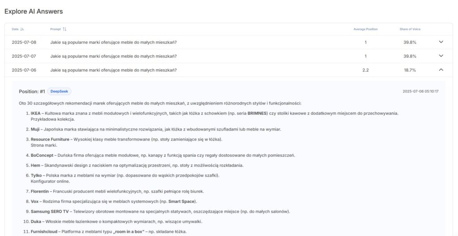
Task: Click the Tylko brand name
Action: tap(36, 176)
